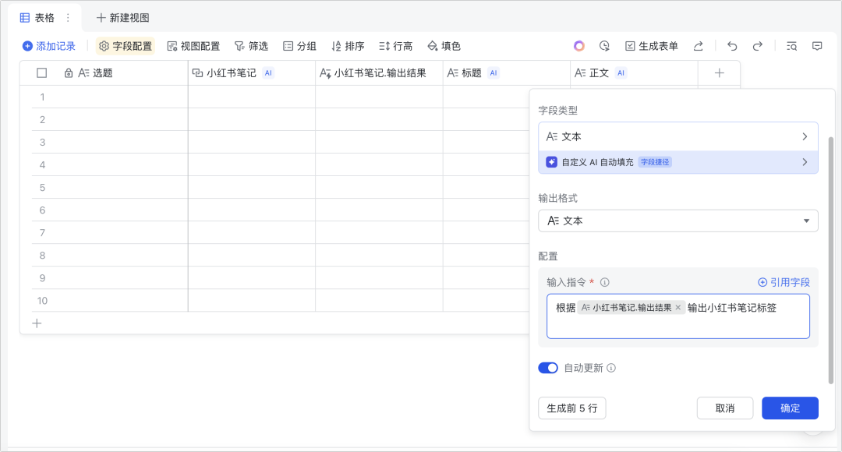This screenshot has width=842, height=452.
Task: Click the AI badge on 正文 column
Action: pos(621,73)
